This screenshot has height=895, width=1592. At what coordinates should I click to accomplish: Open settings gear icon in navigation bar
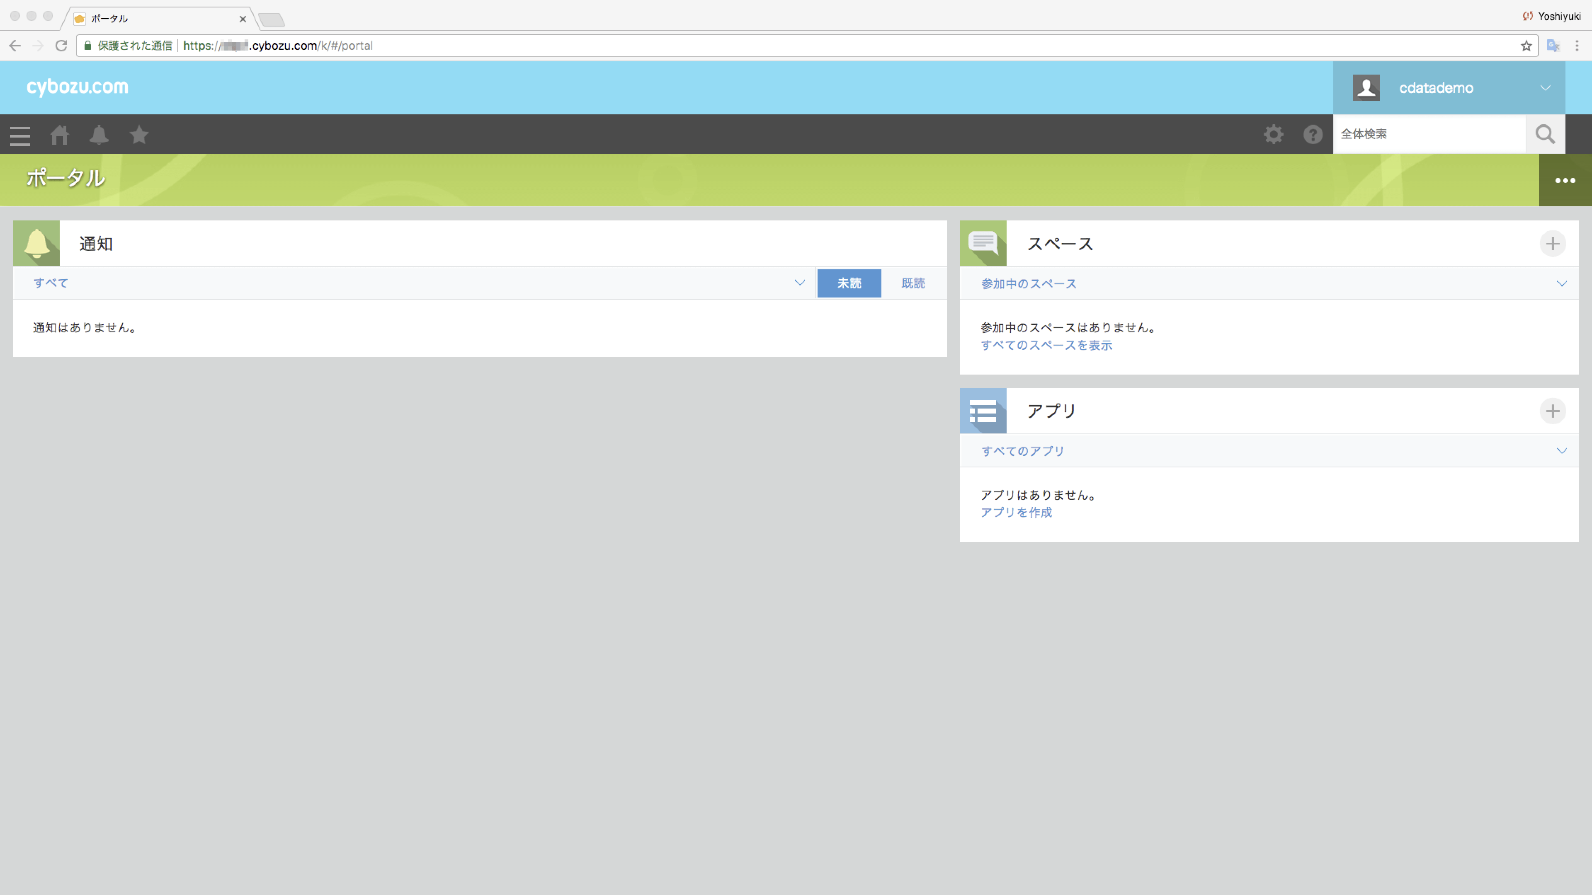coord(1273,135)
